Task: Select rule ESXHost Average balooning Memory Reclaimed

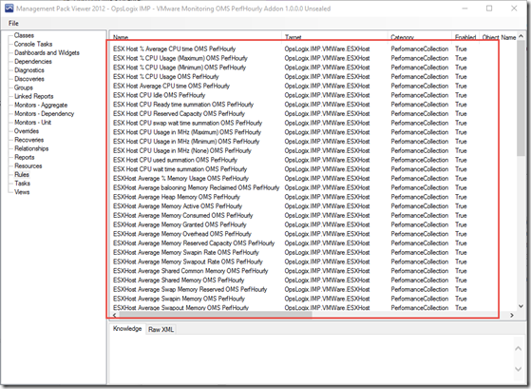Action: (196, 187)
